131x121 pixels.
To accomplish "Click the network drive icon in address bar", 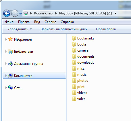I will 26,13.
